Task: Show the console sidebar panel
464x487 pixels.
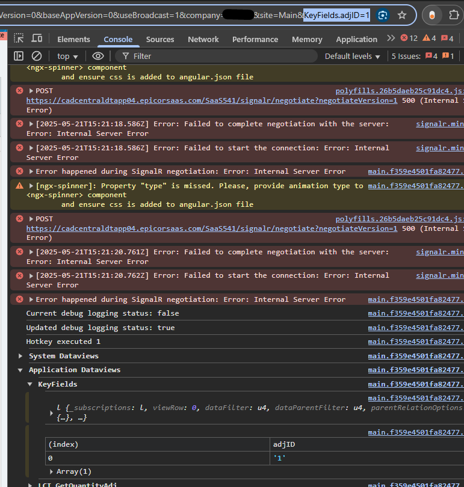Action: coord(19,56)
